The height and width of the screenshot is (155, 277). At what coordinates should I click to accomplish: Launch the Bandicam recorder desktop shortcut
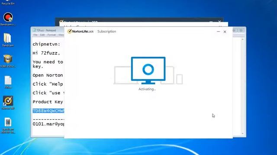tap(8, 19)
